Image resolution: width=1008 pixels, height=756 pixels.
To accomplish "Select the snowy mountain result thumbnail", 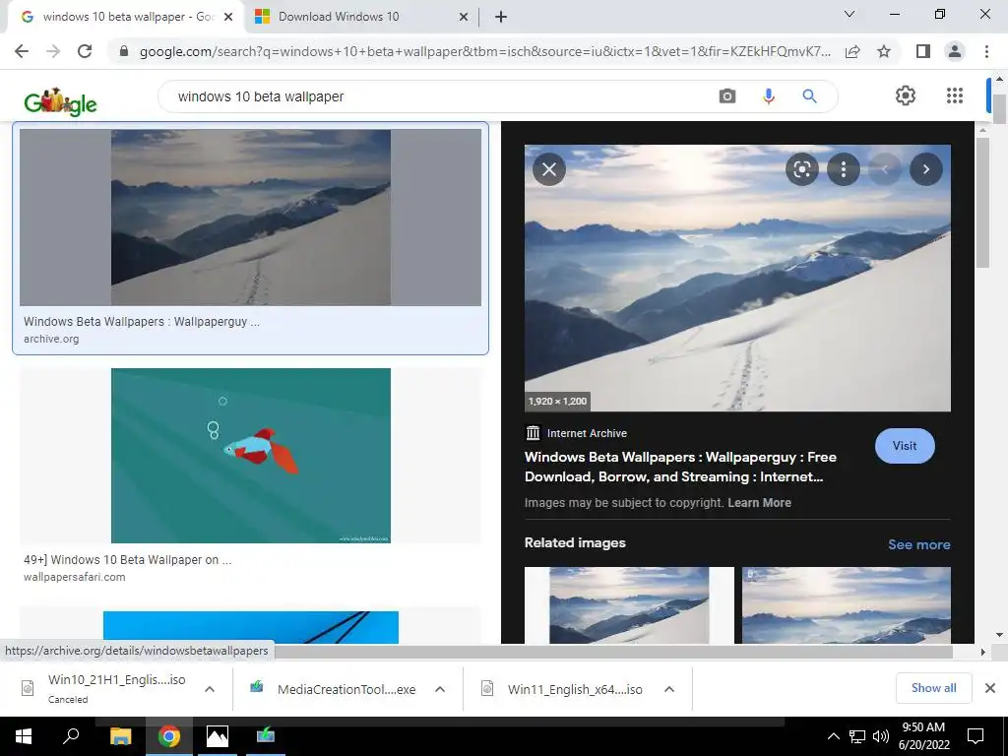I will pos(251,218).
